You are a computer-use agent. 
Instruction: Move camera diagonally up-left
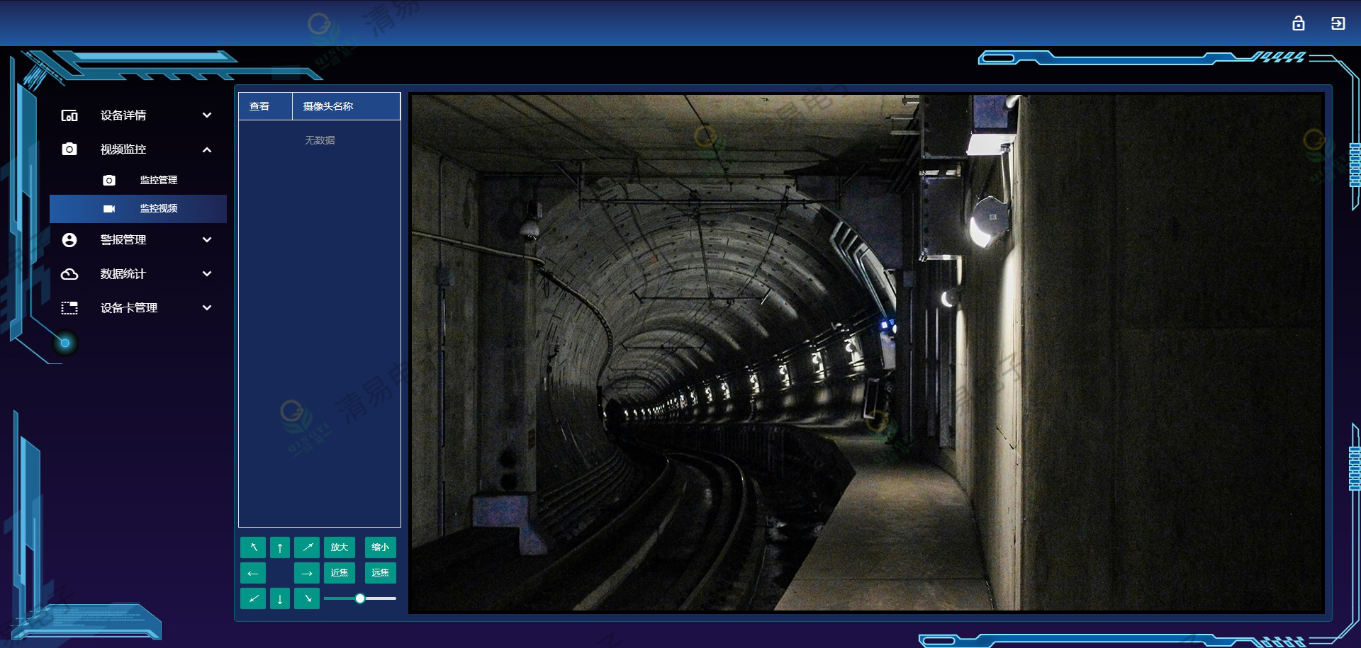tap(253, 547)
